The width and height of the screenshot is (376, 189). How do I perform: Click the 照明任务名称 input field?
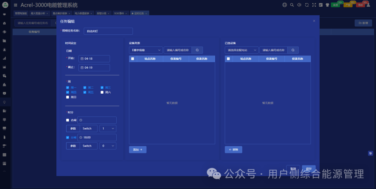point(108,31)
